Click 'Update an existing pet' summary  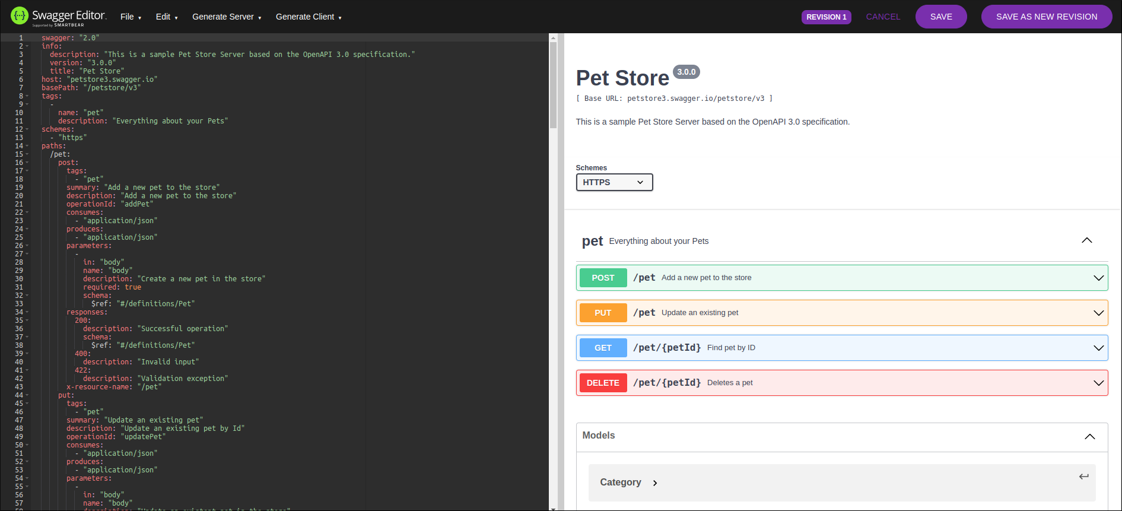coord(700,313)
